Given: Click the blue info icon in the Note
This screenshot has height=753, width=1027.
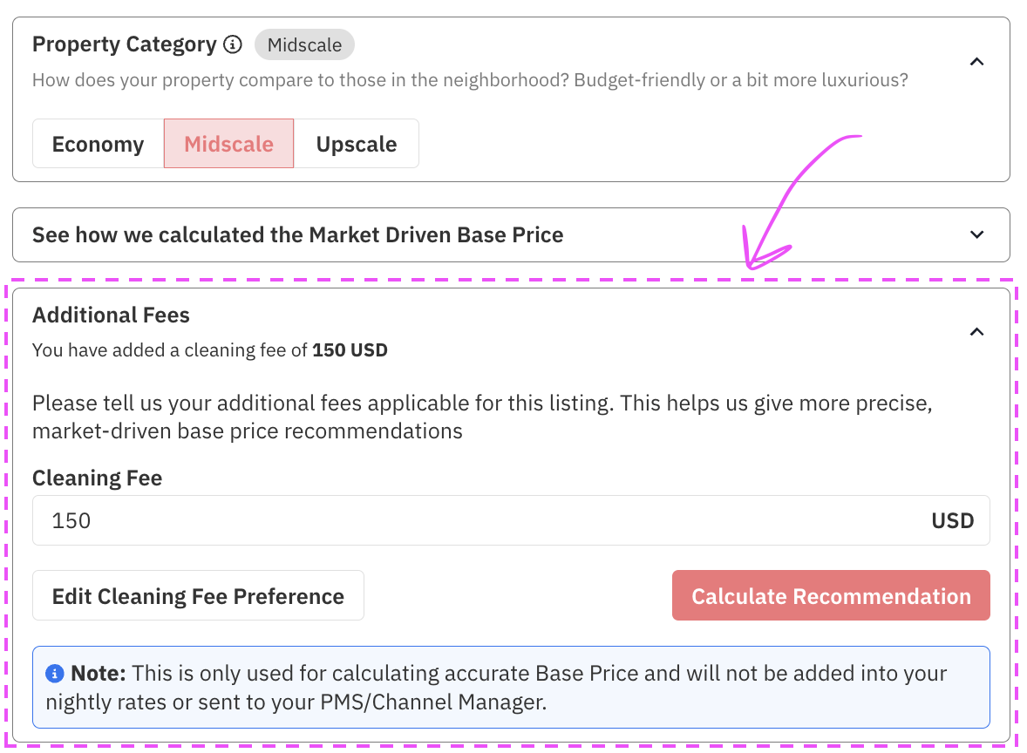Looking at the screenshot, I should coord(55,674).
